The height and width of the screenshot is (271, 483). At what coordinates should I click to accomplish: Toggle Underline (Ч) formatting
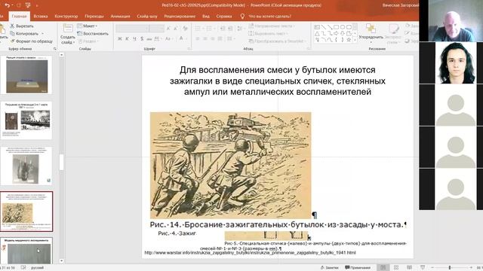coord(134,38)
